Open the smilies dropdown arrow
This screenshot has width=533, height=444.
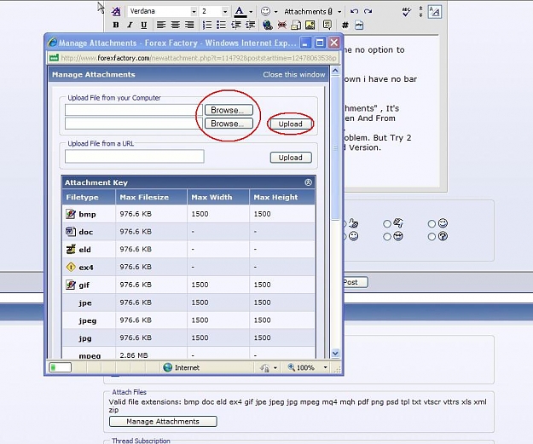point(275,12)
